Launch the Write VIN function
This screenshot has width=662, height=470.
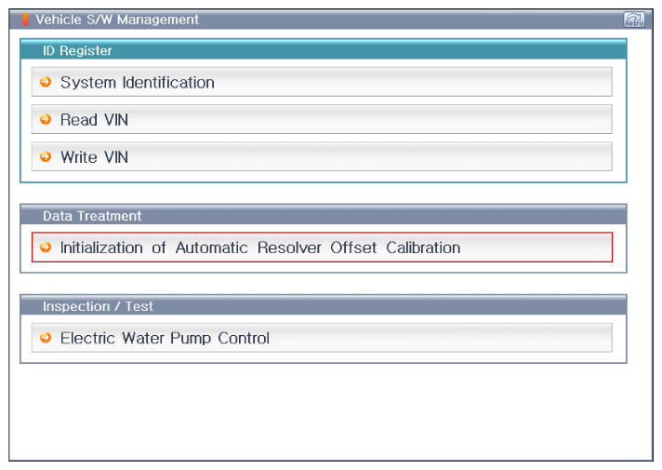pos(94,157)
